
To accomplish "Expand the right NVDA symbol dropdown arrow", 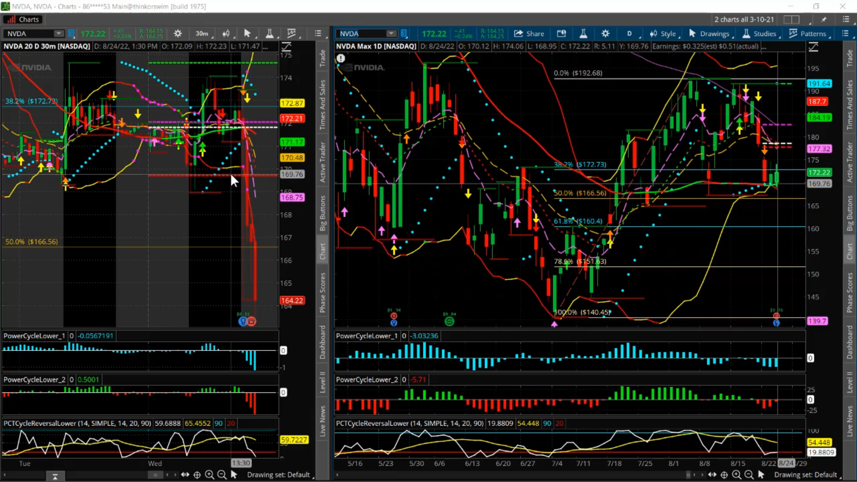I will [391, 33].
